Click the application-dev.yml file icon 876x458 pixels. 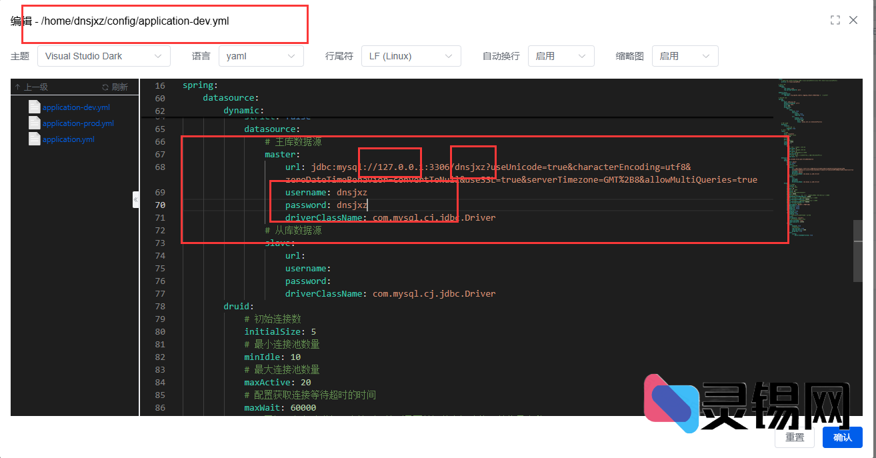pos(34,107)
